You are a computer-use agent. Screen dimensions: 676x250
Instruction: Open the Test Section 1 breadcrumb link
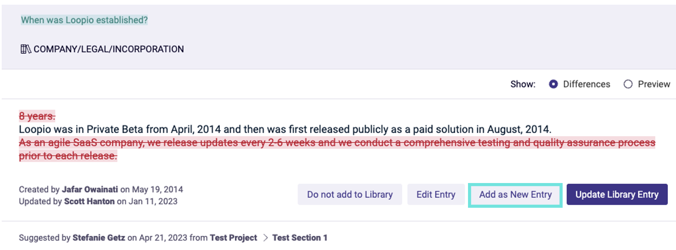pos(300,238)
